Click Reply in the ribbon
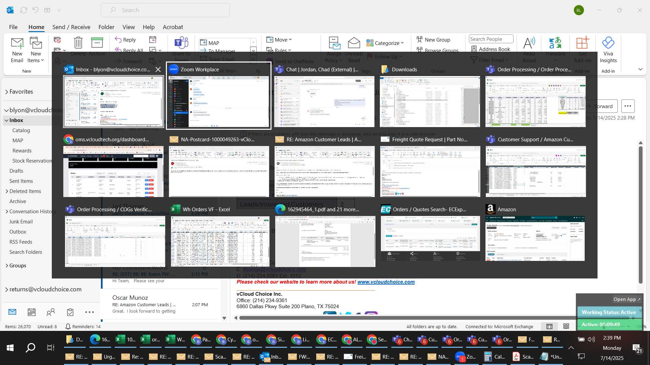The image size is (650, 365). [125, 40]
